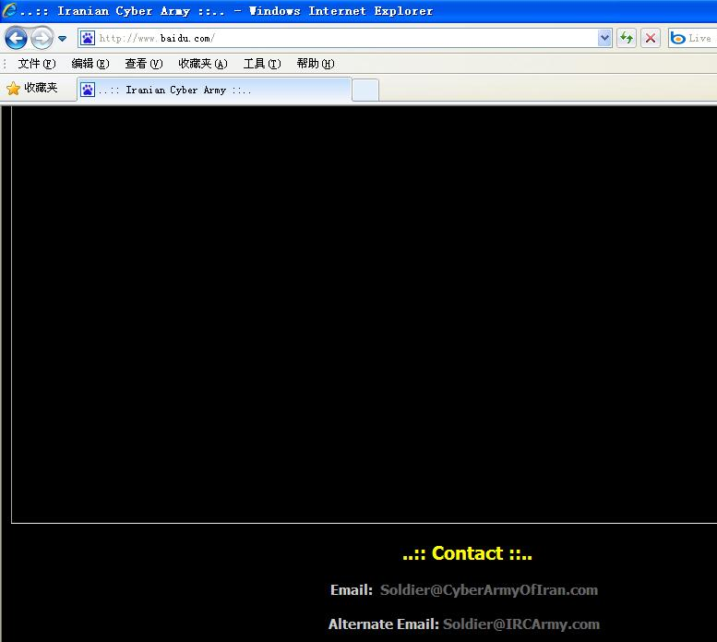Viewport: 717px width, 642px height.
Task: Click the Contact heading text
Action: [x=467, y=553]
